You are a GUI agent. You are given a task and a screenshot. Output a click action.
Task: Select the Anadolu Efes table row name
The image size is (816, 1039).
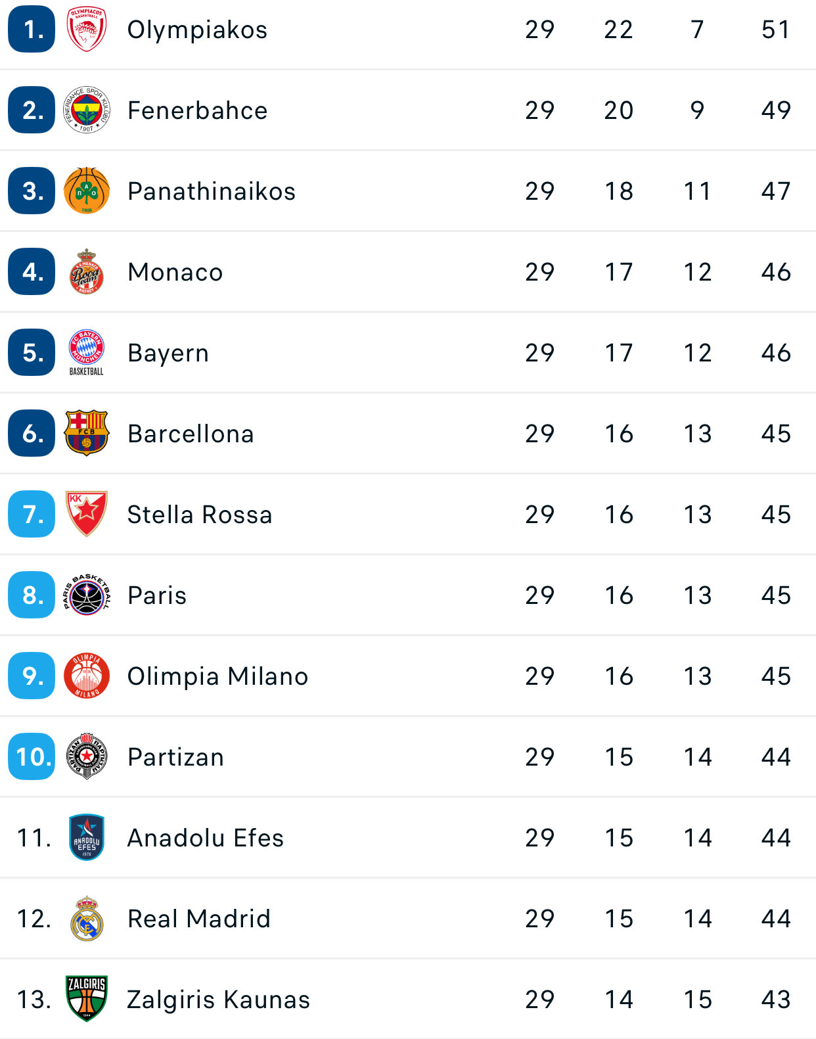pyautogui.click(x=205, y=838)
